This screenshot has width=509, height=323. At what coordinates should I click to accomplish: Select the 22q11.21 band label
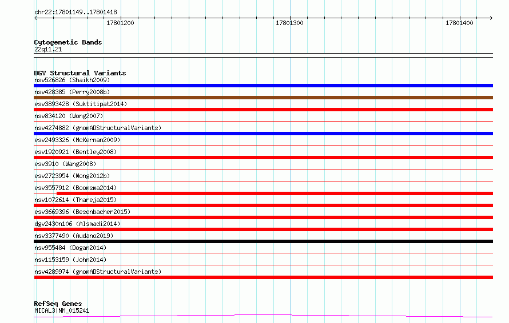(48, 49)
